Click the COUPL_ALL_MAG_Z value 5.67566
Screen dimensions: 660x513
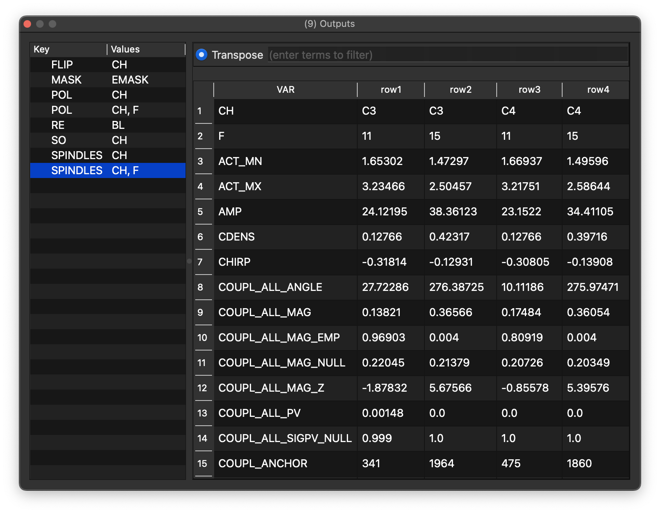tap(461, 388)
